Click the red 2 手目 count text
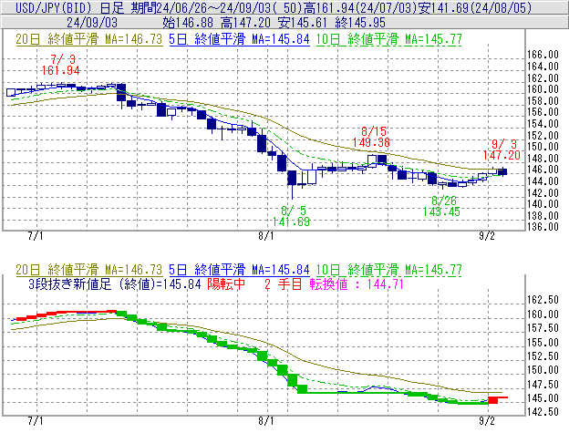The width and height of the screenshot is (569, 433). (283, 284)
